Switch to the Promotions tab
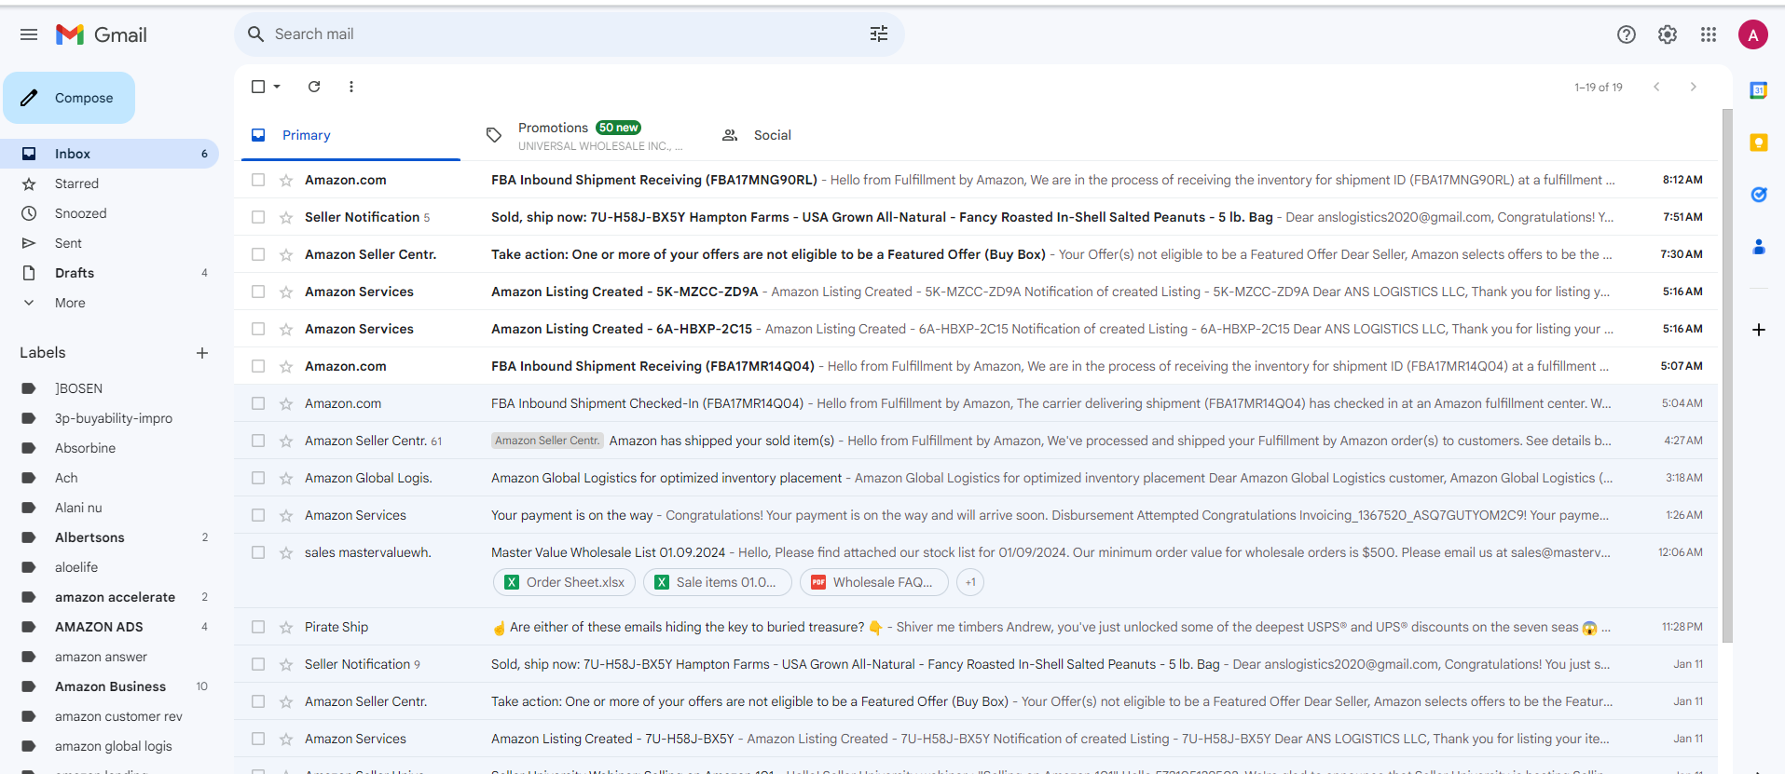The image size is (1785, 774). [x=585, y=136]
